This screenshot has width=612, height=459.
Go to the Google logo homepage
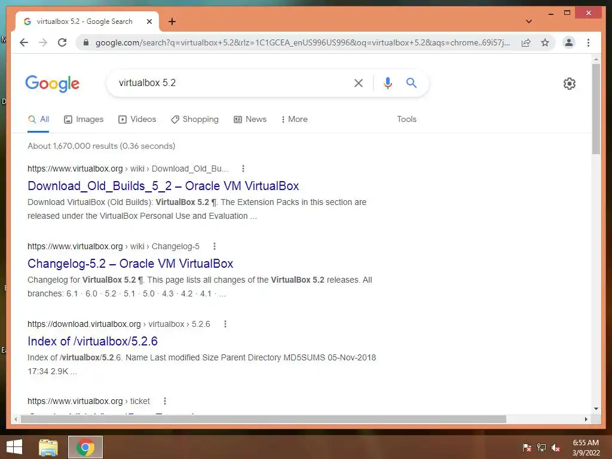(x=53, y=84)
